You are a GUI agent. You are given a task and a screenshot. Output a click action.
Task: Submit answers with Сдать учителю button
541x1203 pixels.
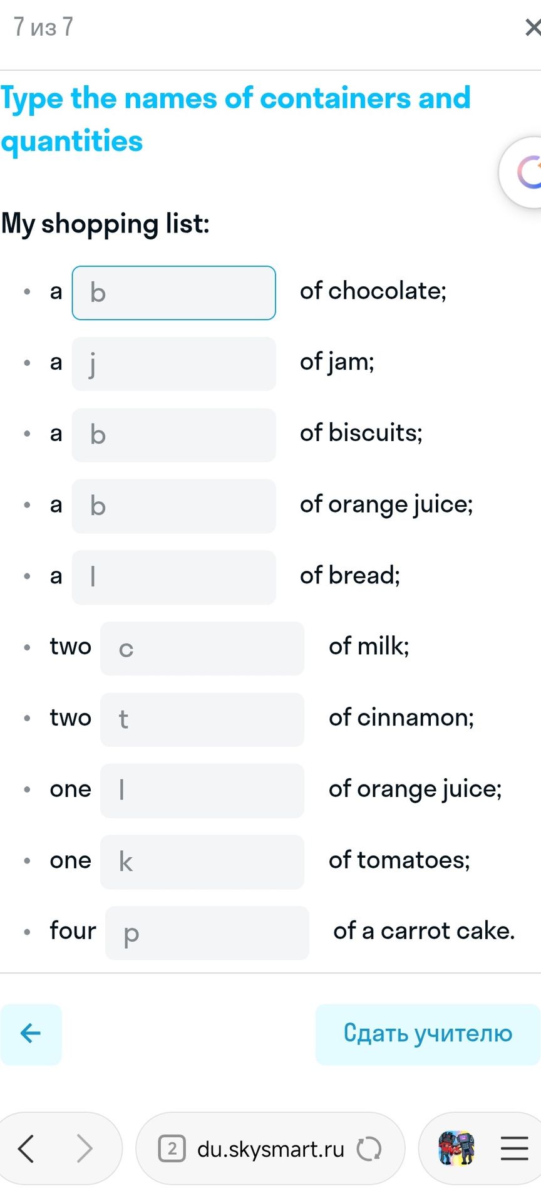428,1034
